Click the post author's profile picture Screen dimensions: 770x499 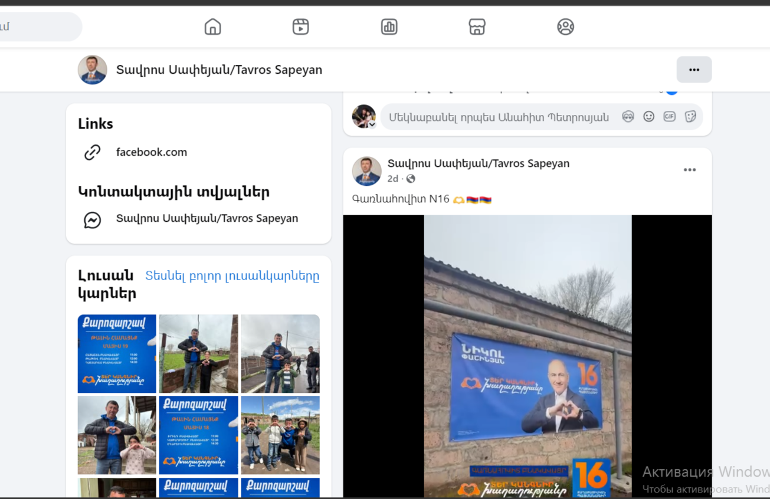click(x=366, y=171)
